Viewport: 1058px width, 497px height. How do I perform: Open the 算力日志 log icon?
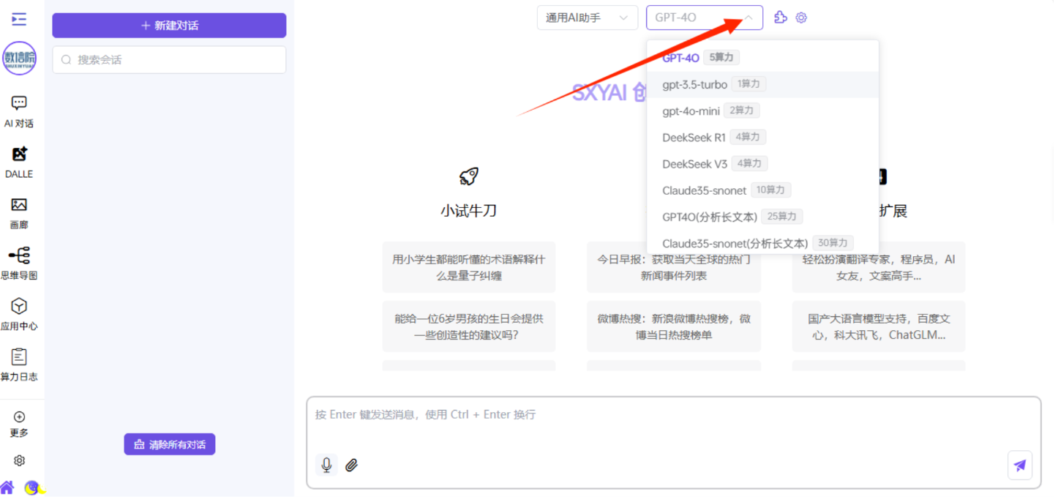(x=19, y=357)
